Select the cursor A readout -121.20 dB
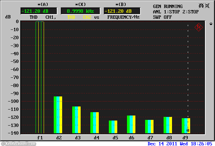 pos(38,11)
